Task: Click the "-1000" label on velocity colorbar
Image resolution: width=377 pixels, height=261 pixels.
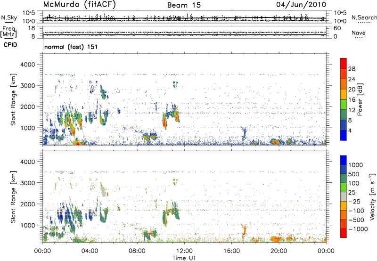Action: click(x=357, y=229)
